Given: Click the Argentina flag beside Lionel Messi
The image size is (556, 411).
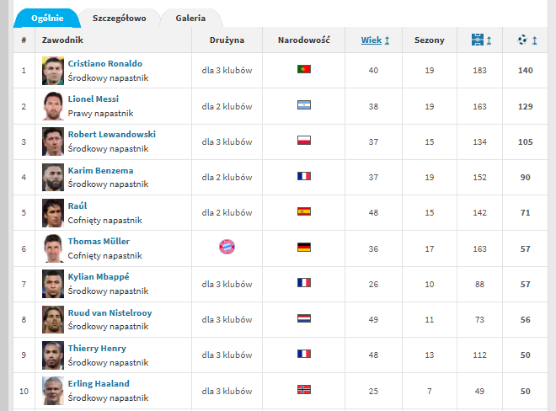Looking at the screenshot, I should [304, 105].
